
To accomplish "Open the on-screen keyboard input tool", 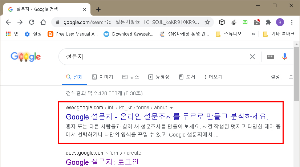I will click(x=270, y=57).
